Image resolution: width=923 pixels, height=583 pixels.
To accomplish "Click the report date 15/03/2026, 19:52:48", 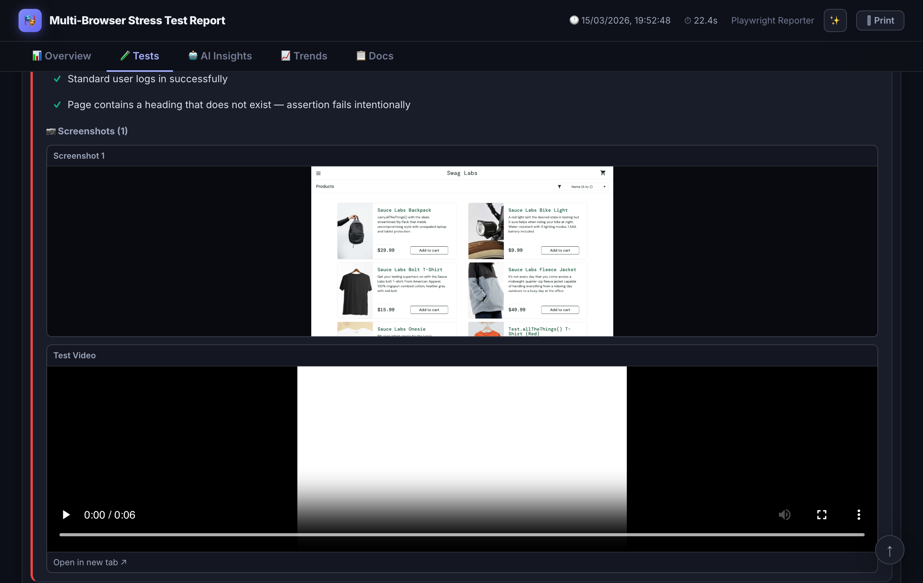I will pyautogui.click(x=626, y=20).
